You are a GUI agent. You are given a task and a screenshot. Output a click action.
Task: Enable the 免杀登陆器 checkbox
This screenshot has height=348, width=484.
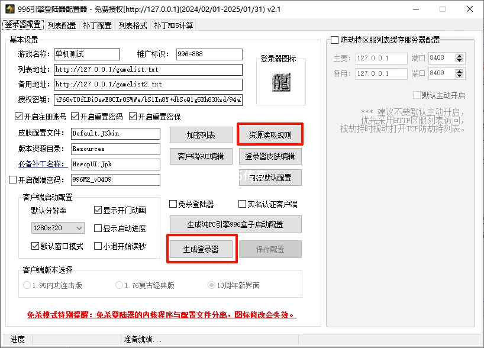173,204
